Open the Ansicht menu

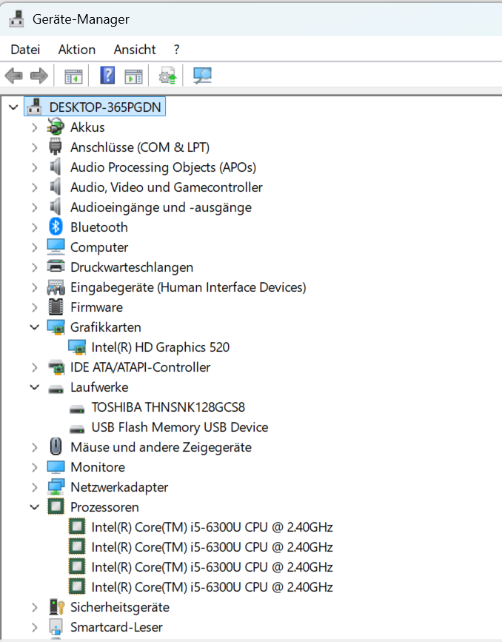[135, 50]
